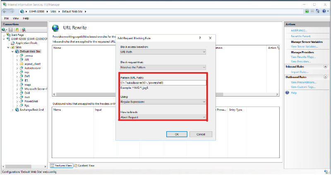This screenshot has height=175, width=331.
Task: Switch to the Content View tab
Action: [86, 166]
